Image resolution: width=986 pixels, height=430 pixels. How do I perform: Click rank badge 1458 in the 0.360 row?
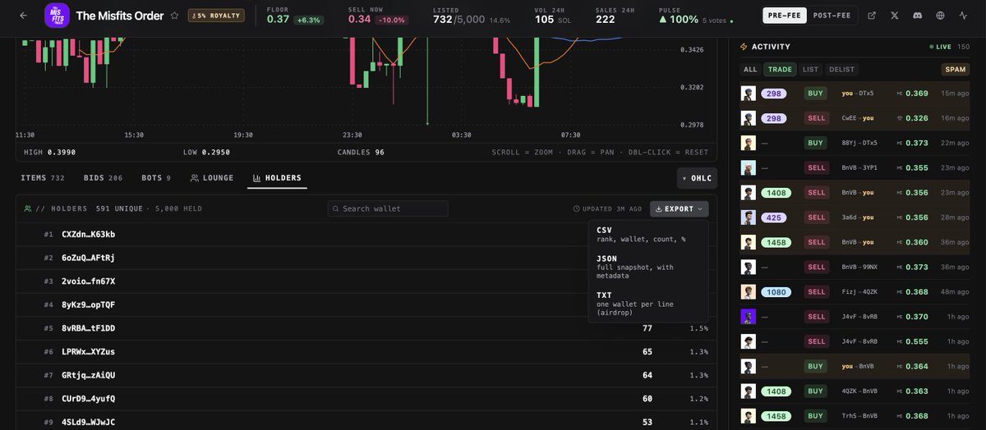[x=776, y=242]
